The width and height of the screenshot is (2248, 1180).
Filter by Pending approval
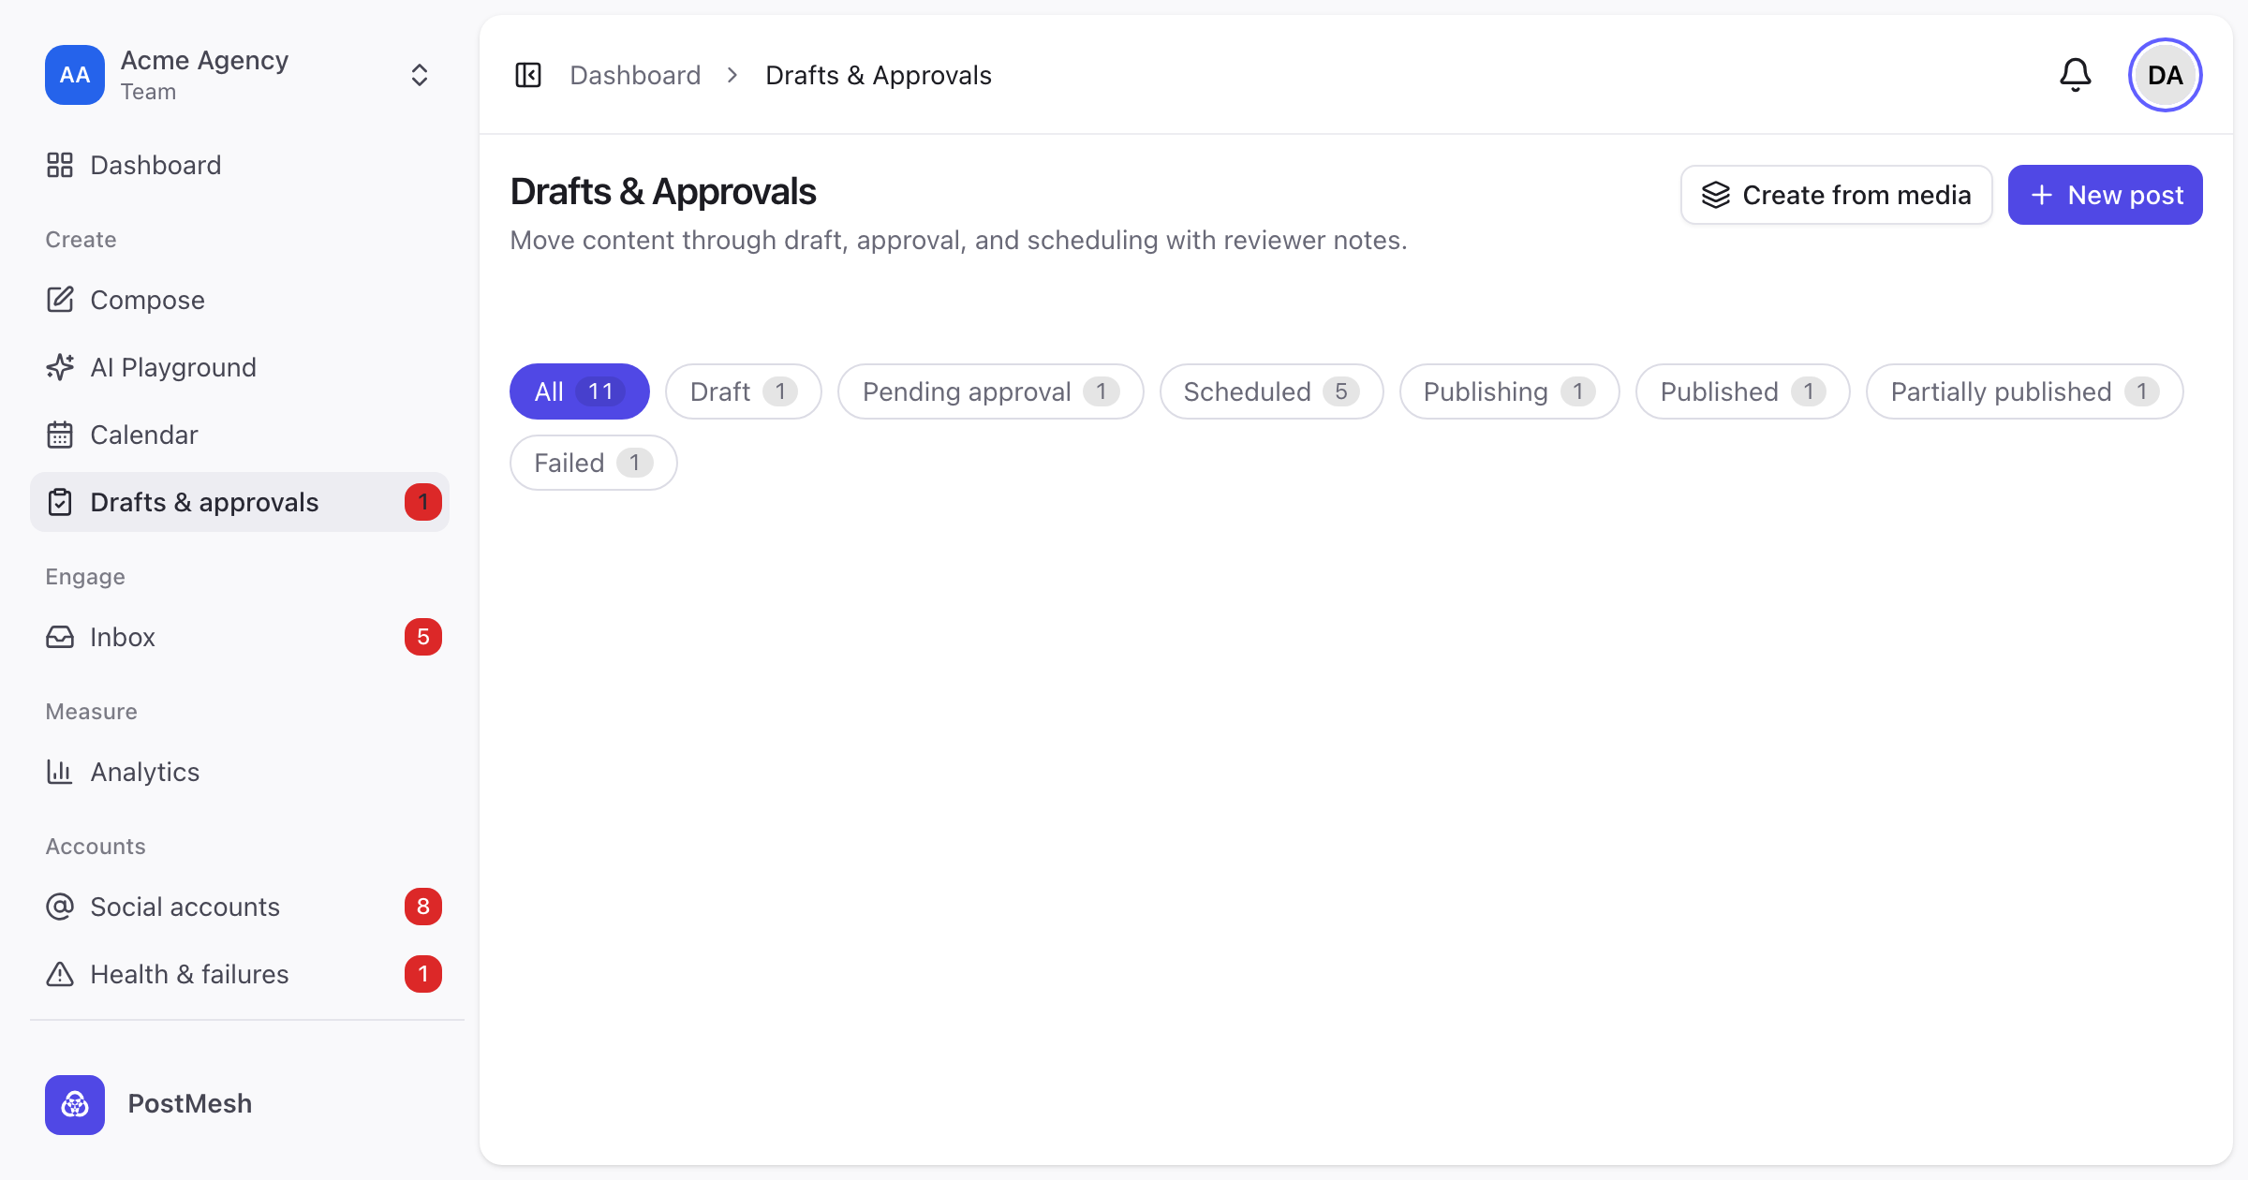tap(991, 391)
